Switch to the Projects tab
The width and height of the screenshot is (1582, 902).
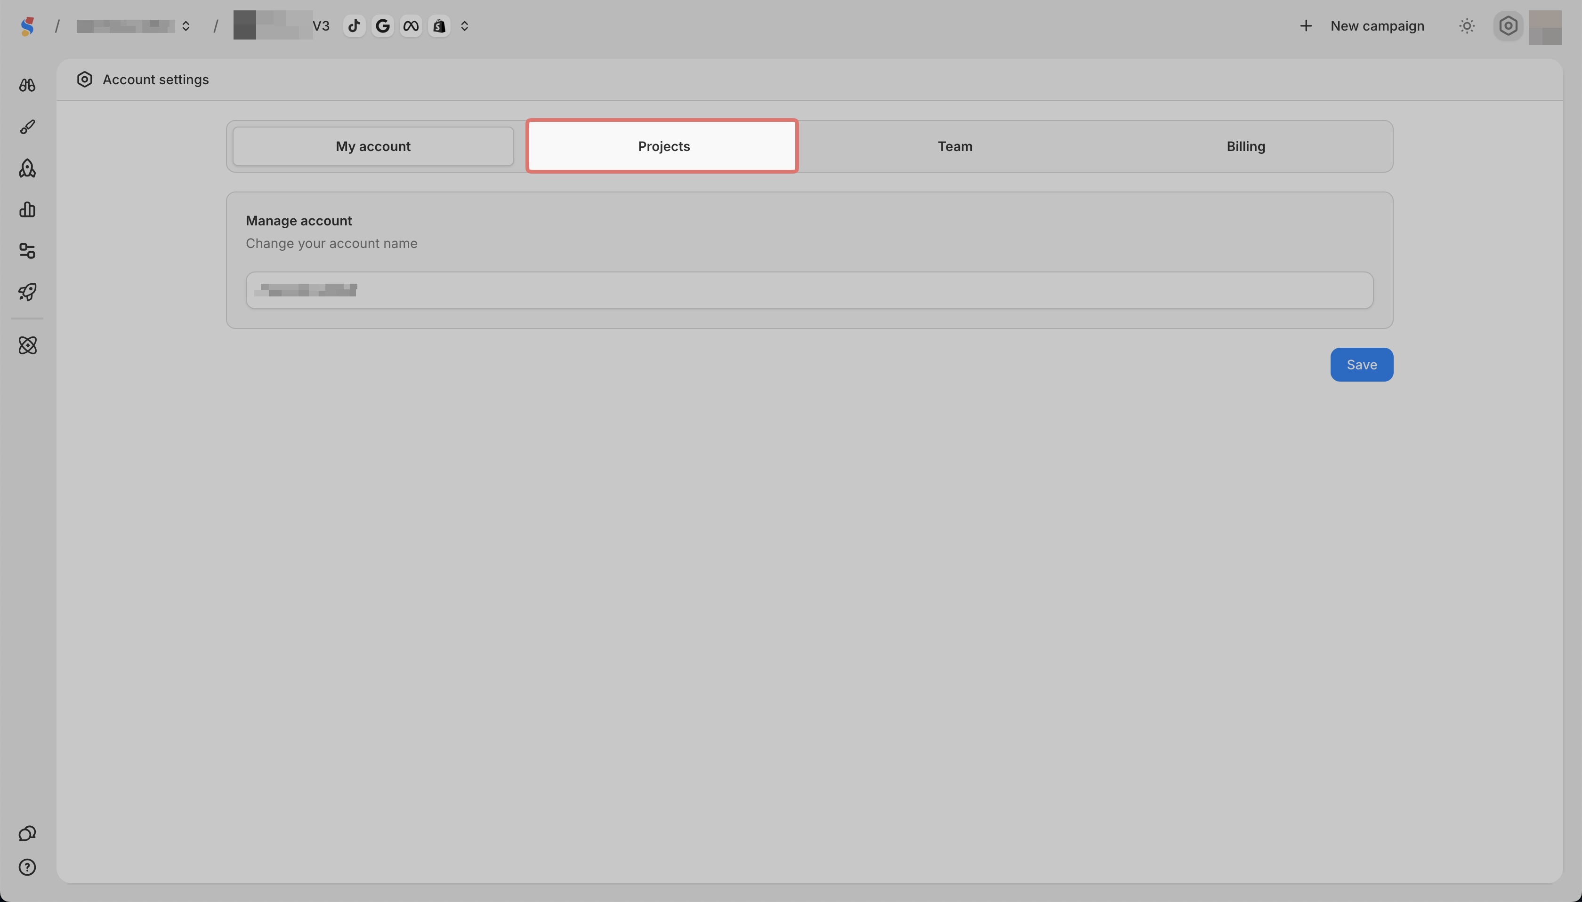[x=663, y=146]
